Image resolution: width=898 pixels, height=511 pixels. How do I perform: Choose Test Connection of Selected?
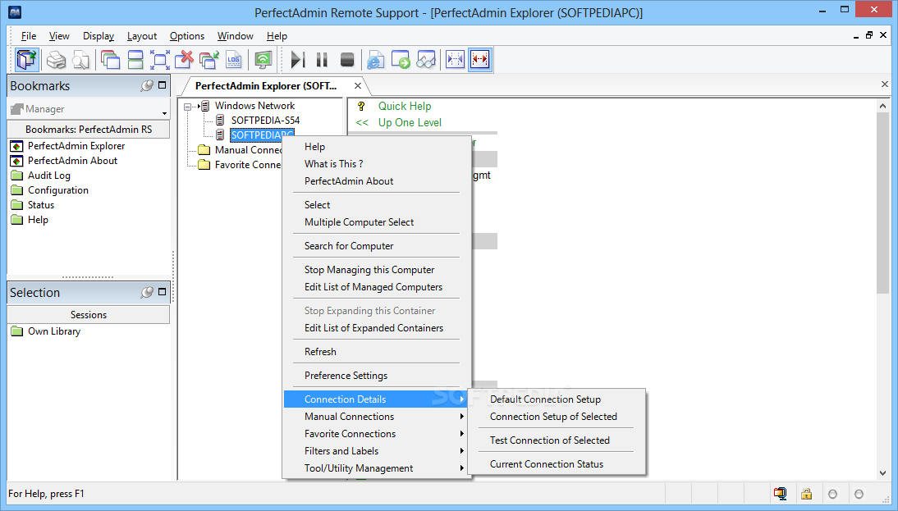pos(549,440)
